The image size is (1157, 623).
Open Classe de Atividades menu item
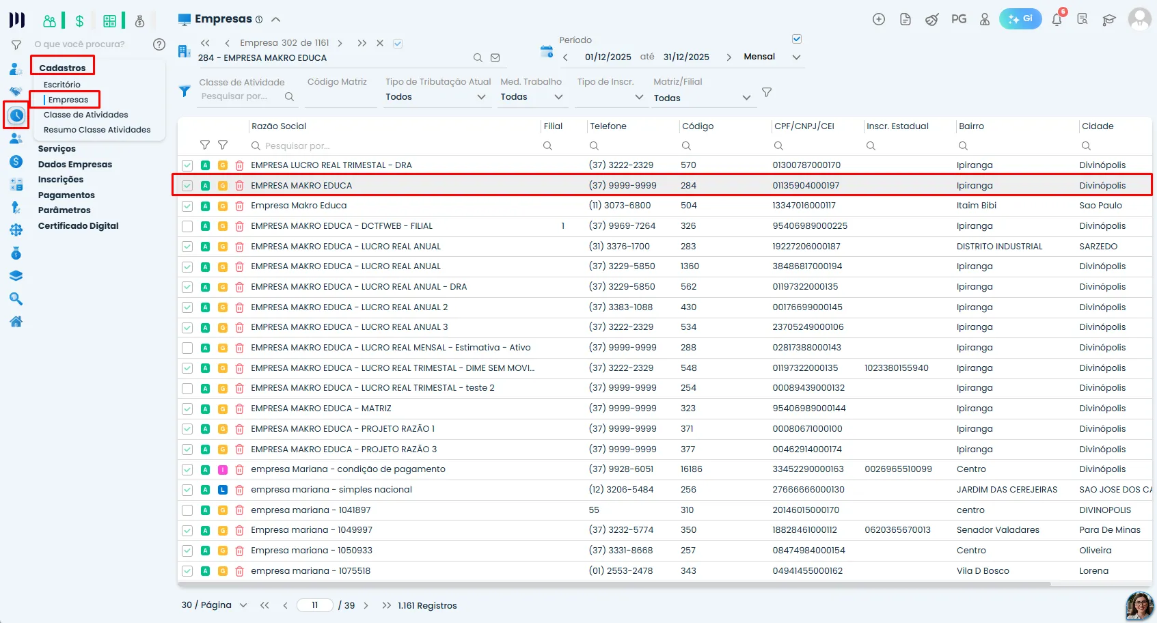point(86,115)
